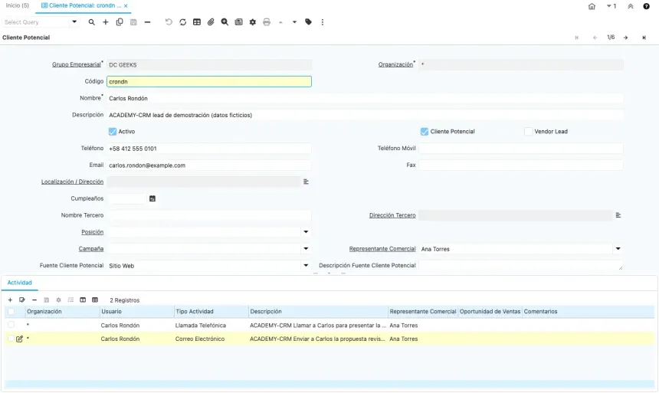Image resolution: width=659 pixels, height=393 pixels.
Task: Click the archive viewer icon in toolbar
Action: [x=238, y=22]
